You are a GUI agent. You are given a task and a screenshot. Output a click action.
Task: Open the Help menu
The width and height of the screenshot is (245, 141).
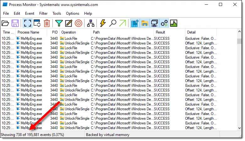click(88, 13)
